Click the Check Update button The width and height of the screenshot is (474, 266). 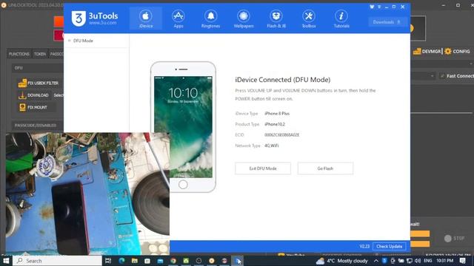(389, 246)
